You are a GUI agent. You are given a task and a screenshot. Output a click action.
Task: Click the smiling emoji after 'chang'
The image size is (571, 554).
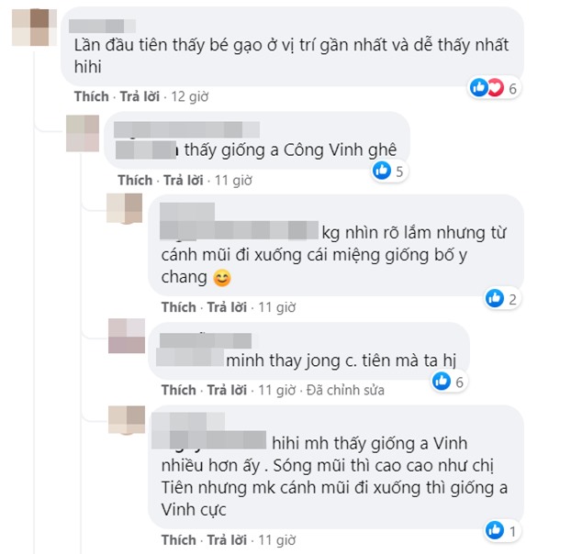pyautogui.click(x=222, y=278)
